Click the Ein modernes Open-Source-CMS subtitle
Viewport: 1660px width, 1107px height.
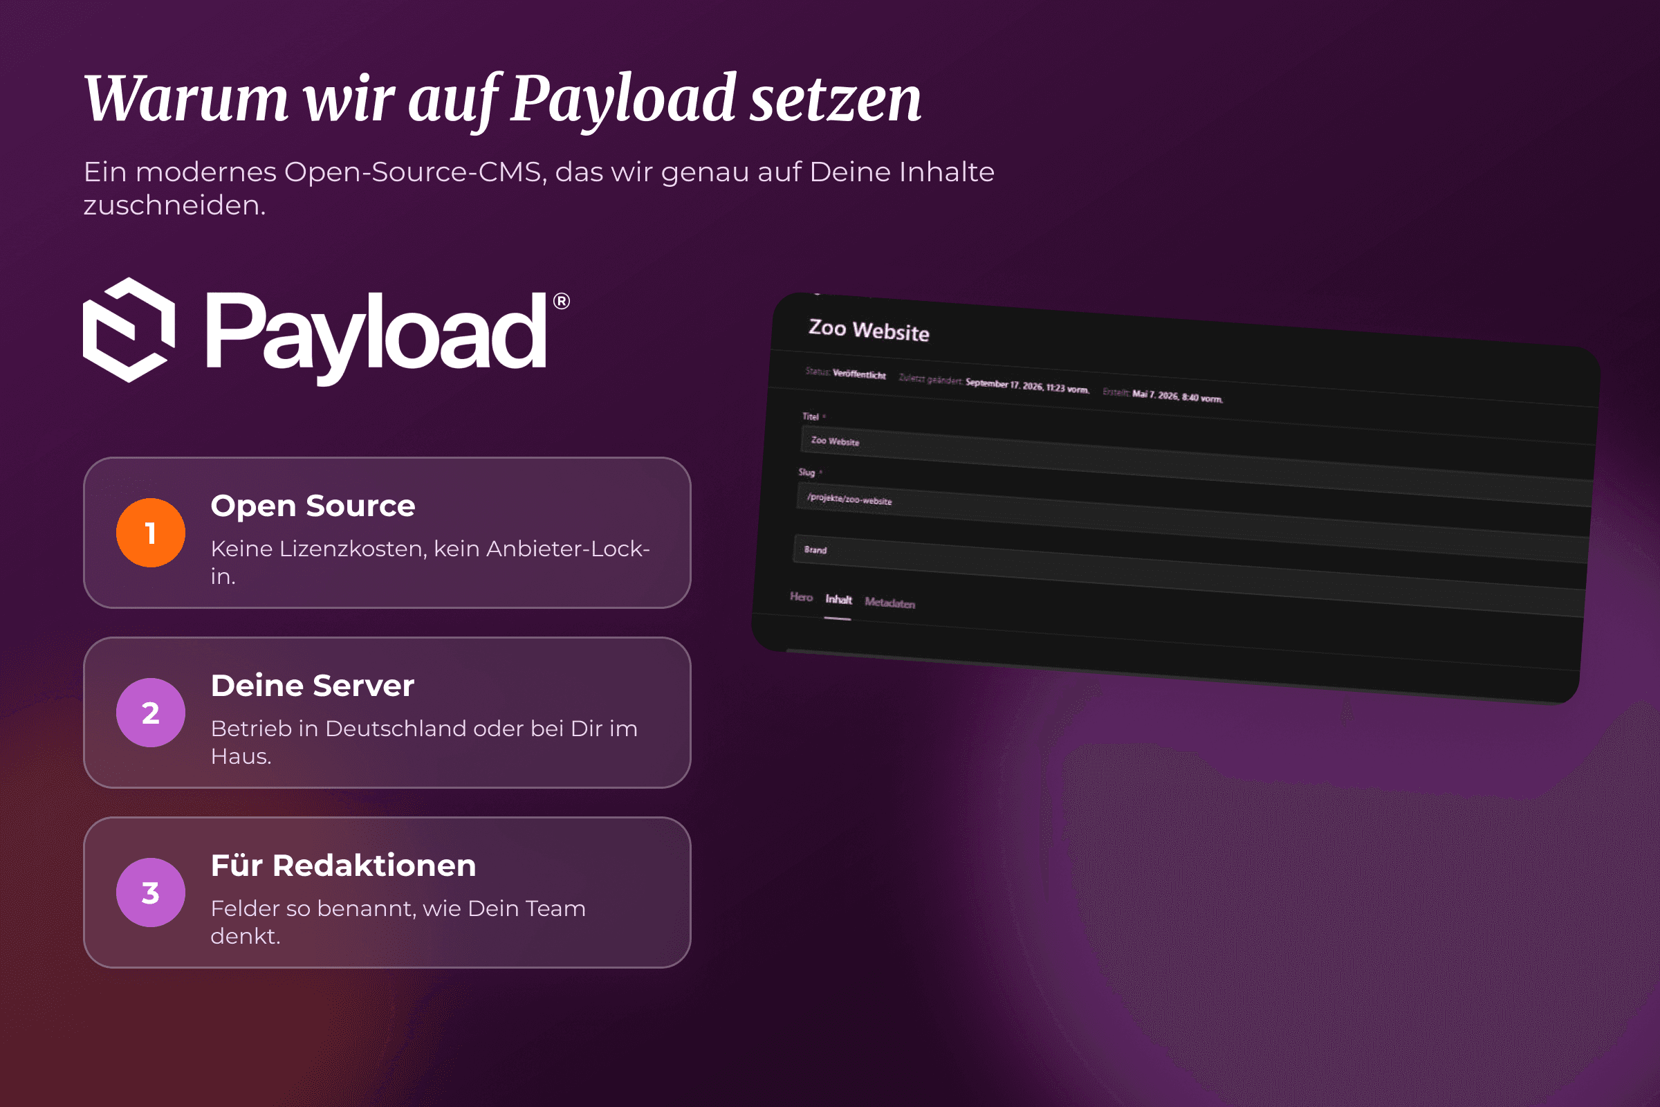click(539, 188)
